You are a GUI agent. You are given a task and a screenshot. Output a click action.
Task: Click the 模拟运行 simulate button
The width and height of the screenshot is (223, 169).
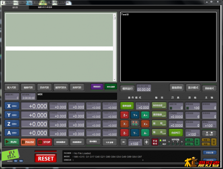(x=128, y=89)
